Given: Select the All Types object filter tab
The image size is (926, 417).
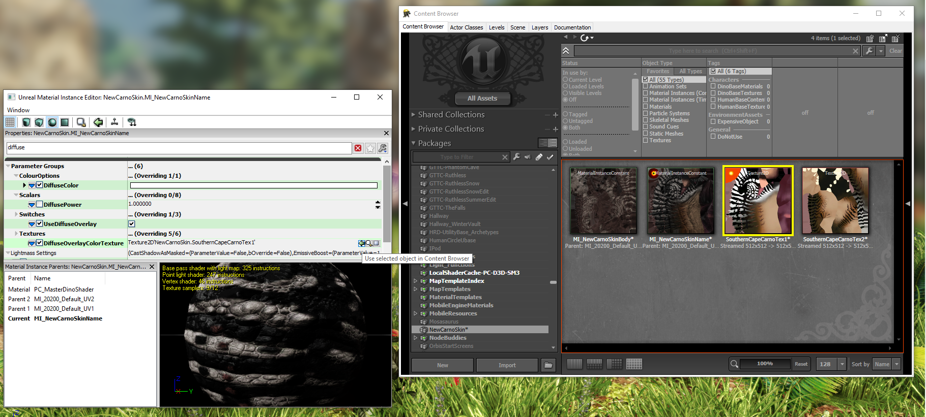Looking at the screenshot, I should click(690, 72).
